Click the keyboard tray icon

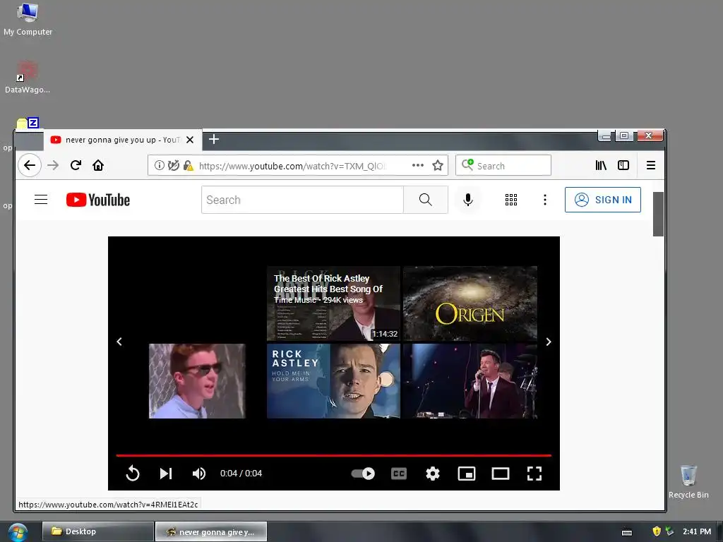627,532
